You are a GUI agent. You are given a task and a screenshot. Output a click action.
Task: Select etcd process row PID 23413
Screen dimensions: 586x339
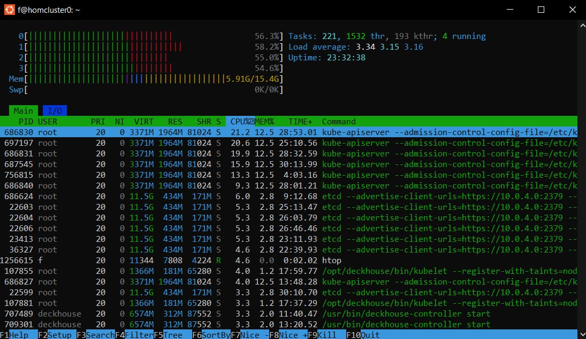(x=288, y=239)
